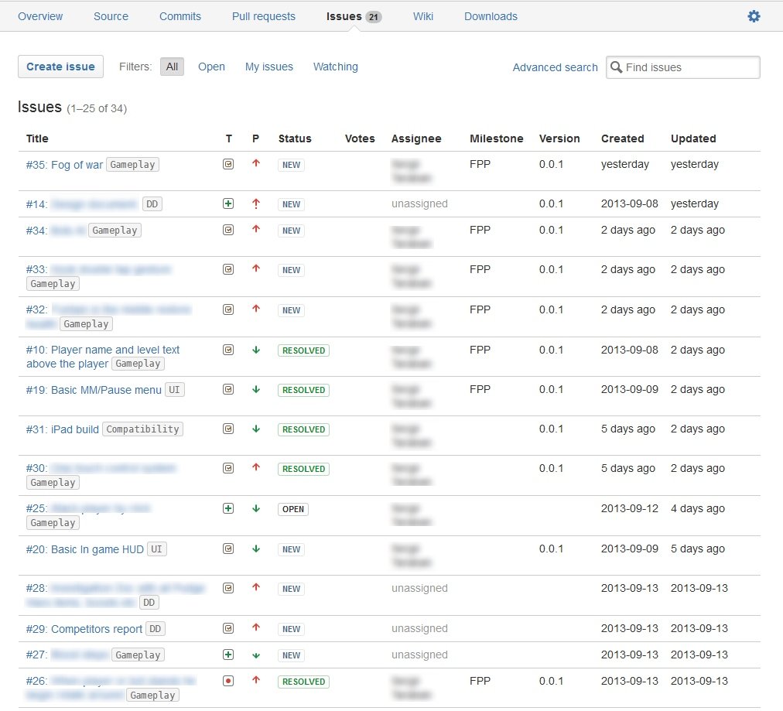783x711 pixels.
Task: Click enhancement icon for issue #25
Action: 228,508
